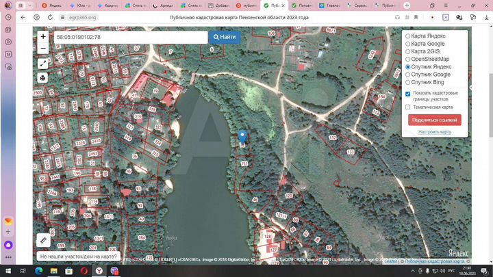Image resolution: width=493 pixels, height=277 pixels.
Task: Switch to the Аренда tab
Action: tap(163, 5)
